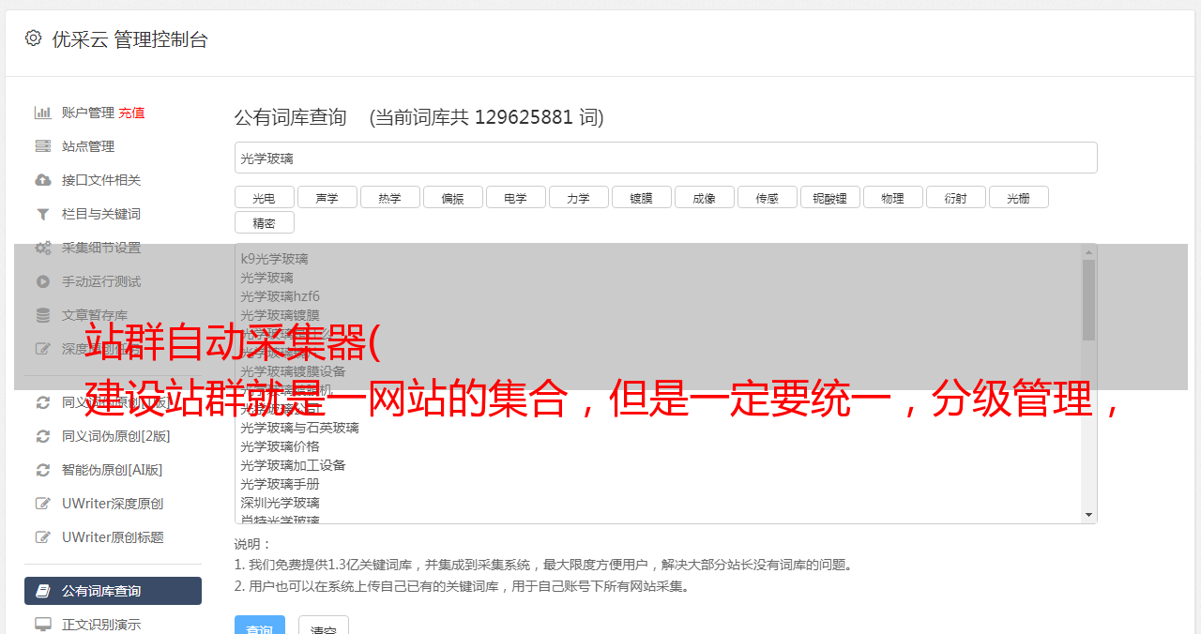Select 光学玻璃与石英玻璃 in the result list
This screenshot has width=1201, height=634.
tap(299, 428)
